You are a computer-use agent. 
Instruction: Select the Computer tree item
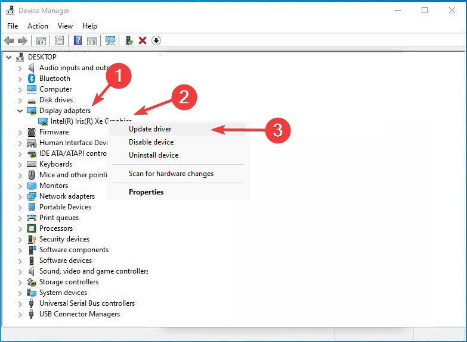coord(55,89)
